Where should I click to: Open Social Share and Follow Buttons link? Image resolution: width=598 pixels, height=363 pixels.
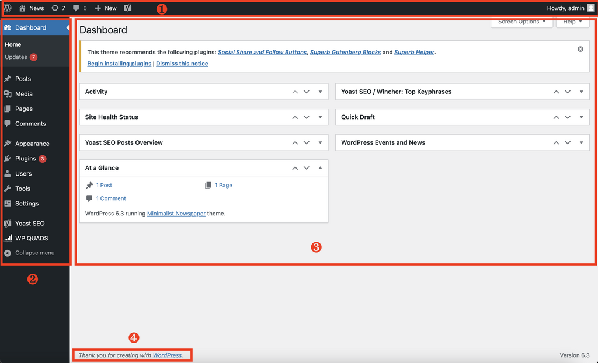point(262,53)
